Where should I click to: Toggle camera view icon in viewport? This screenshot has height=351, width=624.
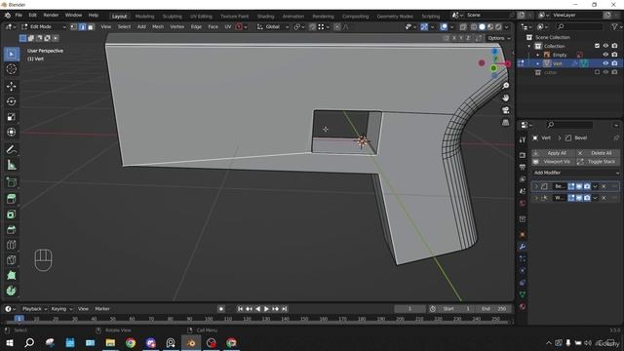pyautogui.click(x=505, y=110)
